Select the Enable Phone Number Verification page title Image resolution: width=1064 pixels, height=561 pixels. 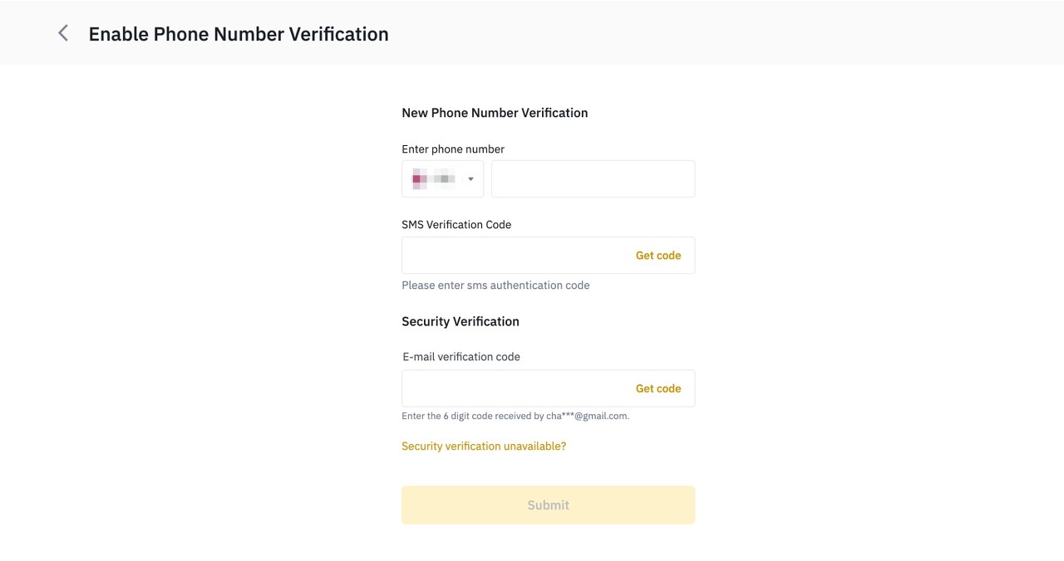(x=239, y=34)
